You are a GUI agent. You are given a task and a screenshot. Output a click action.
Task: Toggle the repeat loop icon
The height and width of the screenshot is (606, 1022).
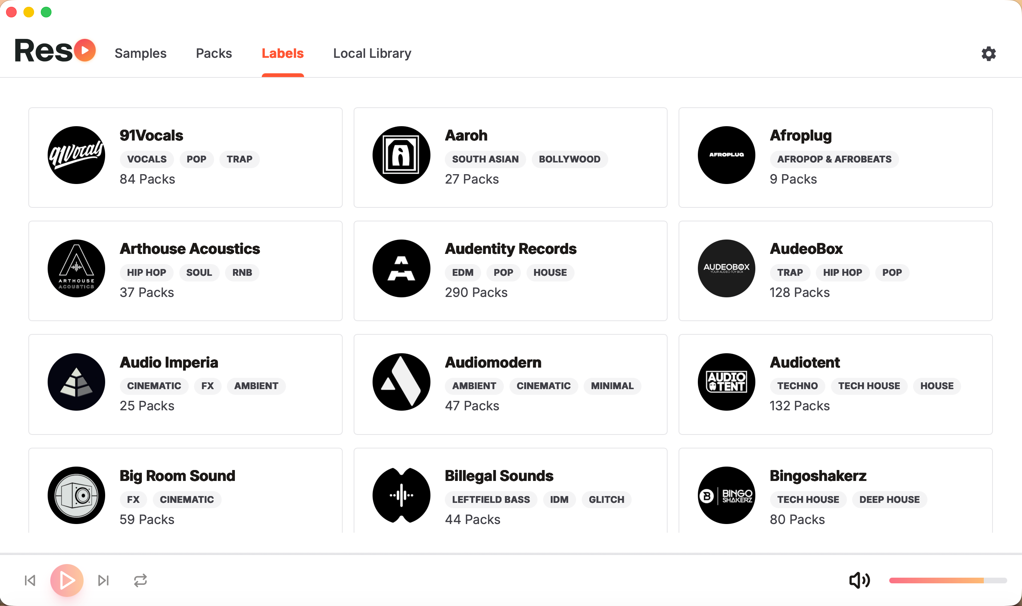[140, 580]
